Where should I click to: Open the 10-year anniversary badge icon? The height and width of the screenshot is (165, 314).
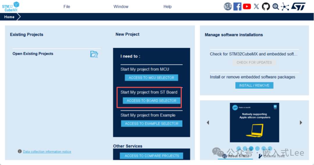click(228, 7)
